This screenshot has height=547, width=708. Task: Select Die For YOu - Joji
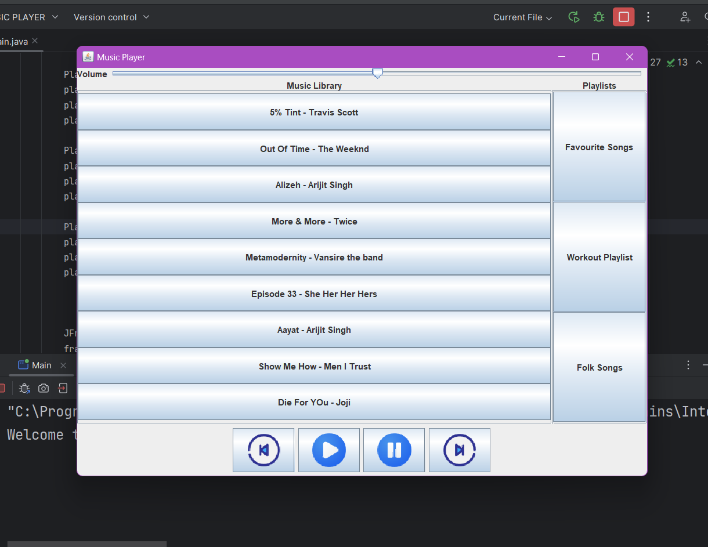[x=314, y=402]
